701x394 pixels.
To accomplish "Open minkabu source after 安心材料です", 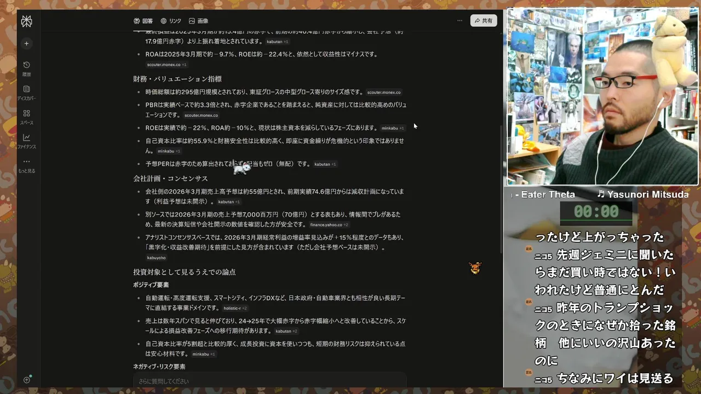I will 204,354.
